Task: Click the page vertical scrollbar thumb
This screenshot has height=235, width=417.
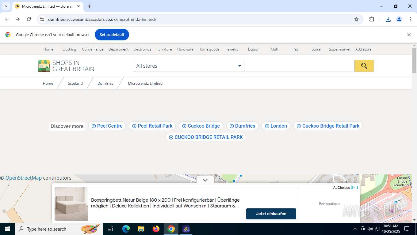Action: 414,60
